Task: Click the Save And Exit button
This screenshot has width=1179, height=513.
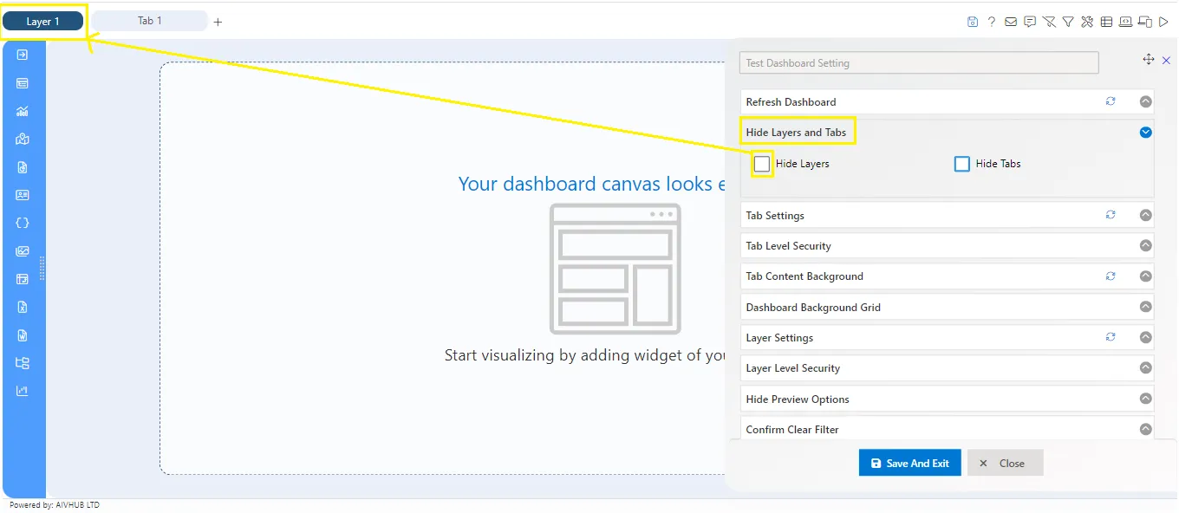Action: (909, 463)
